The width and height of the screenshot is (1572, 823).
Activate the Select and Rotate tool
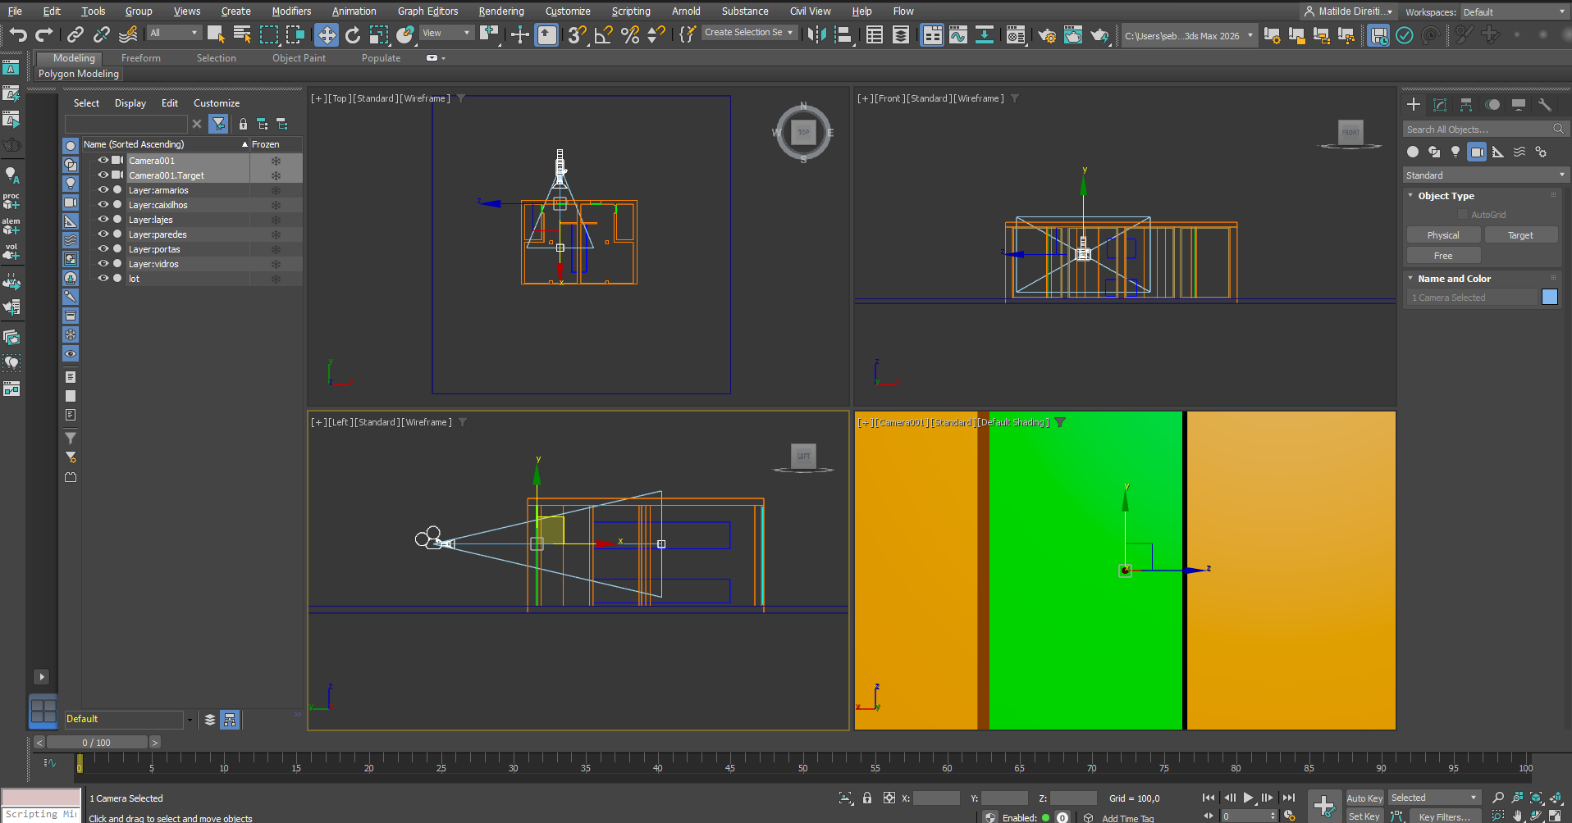pos(353,34)
